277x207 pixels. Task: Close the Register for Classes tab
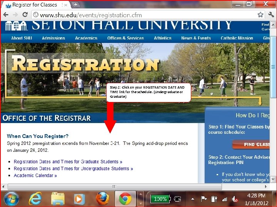pos(66,5)
